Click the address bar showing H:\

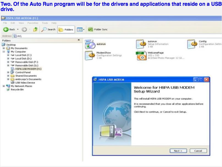tap(117, 36)
